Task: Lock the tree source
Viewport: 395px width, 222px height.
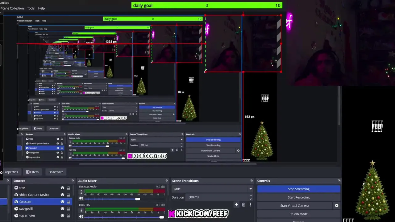Action: coord(69,188)
